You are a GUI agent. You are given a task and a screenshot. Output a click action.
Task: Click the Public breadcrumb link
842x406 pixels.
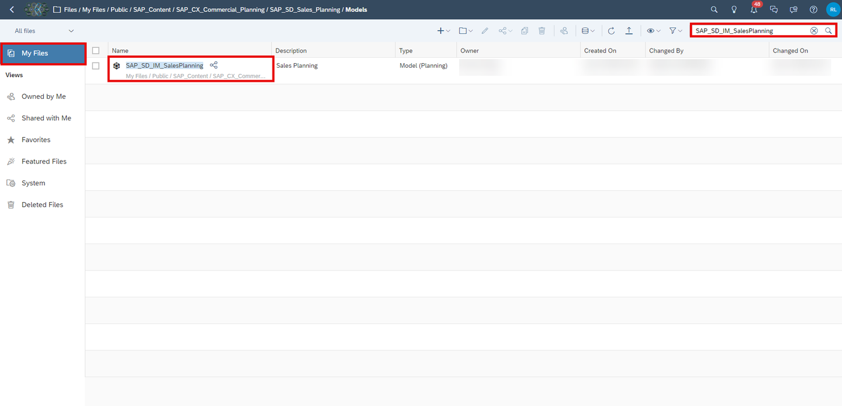119,9
